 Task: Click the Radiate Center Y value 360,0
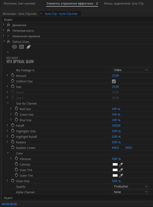point(128,148)
